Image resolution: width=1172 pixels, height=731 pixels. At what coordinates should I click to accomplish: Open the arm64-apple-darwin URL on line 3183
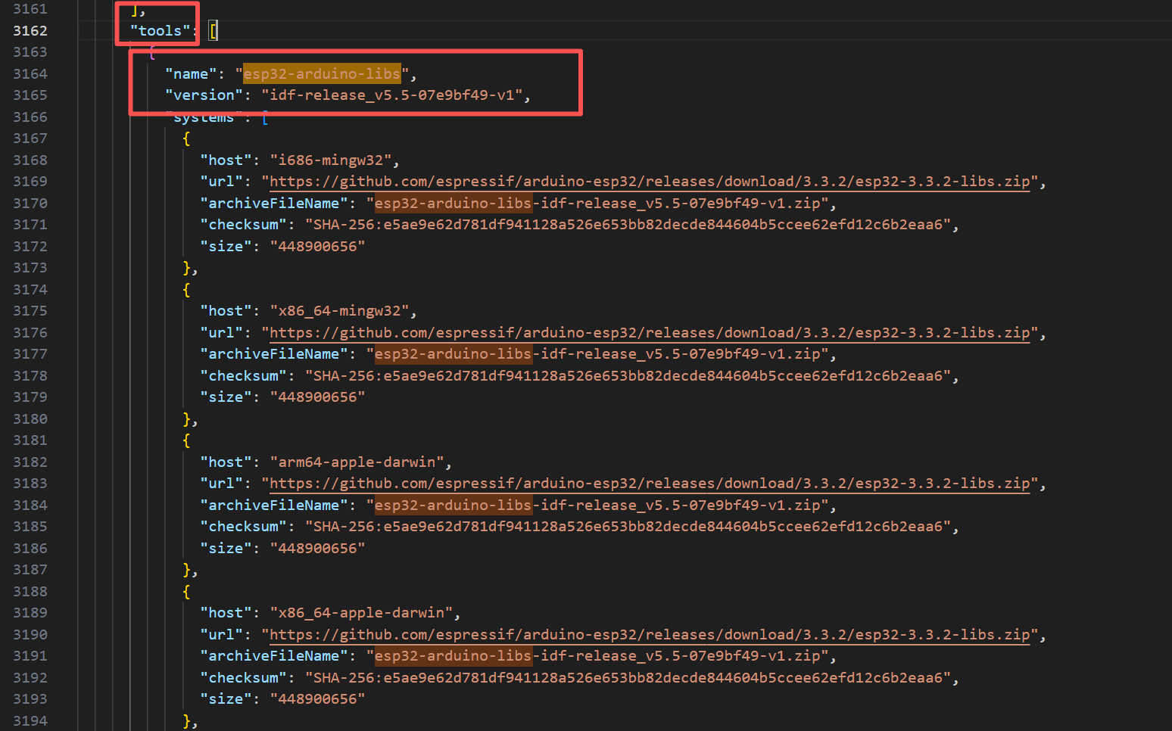pos(650,484)
